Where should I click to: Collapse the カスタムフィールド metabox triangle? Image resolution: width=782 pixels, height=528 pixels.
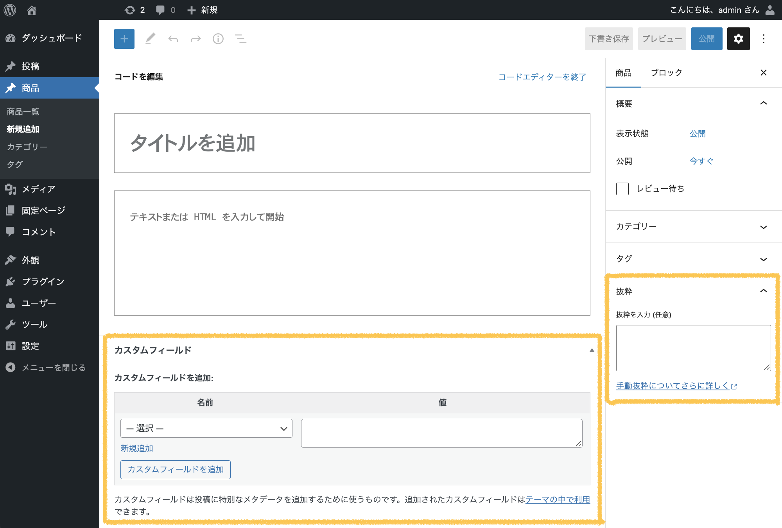click(x=592, y=350)
